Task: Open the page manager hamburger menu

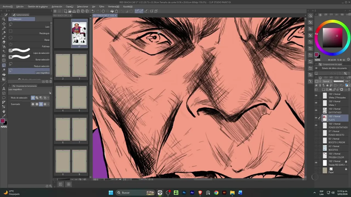Action: coord(55,11)
